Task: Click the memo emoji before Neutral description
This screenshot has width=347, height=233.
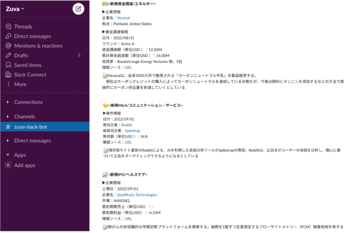Action: (105, 76)
